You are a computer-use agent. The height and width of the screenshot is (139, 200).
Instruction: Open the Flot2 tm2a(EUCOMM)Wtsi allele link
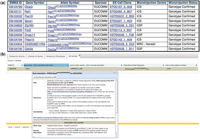coord(62,30)
